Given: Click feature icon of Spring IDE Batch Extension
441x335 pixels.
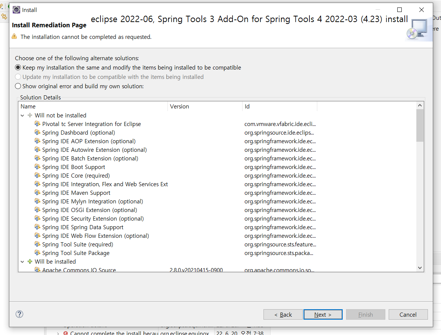Looking at the screenshot, I should 37,158.
